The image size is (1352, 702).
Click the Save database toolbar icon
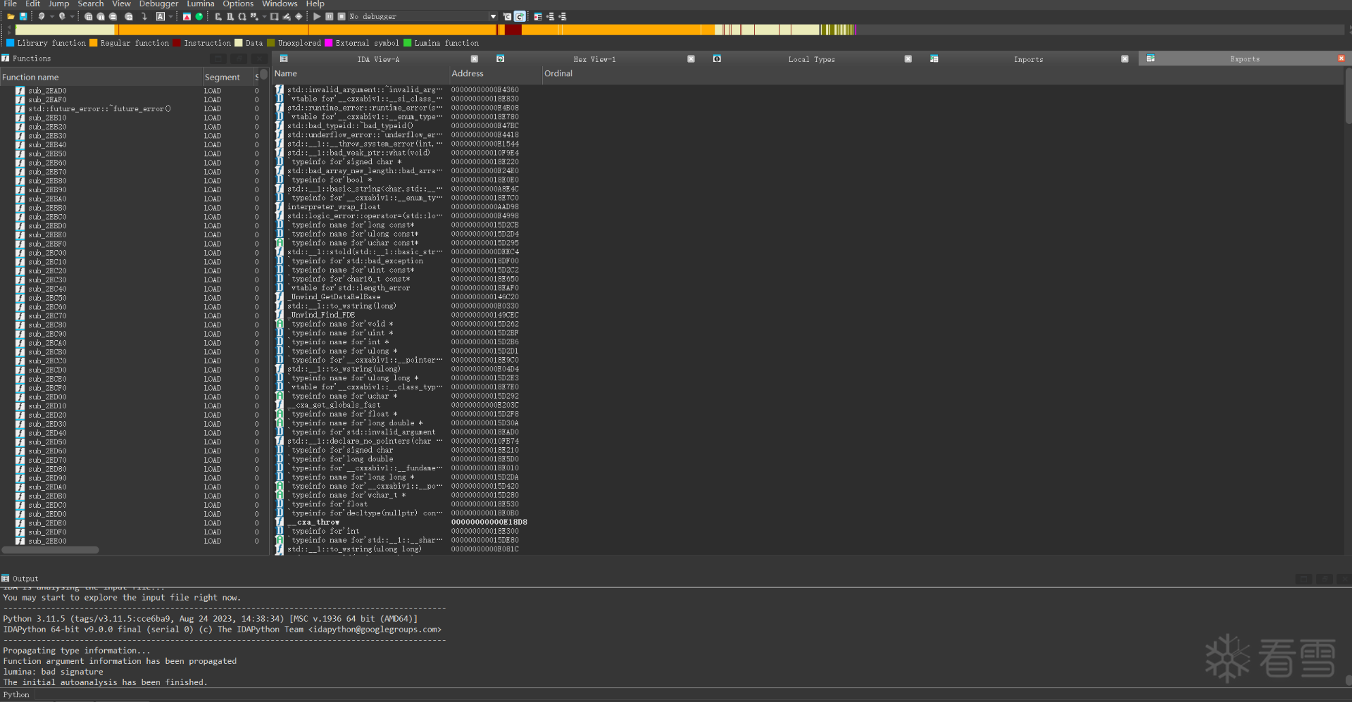point(23,16)
